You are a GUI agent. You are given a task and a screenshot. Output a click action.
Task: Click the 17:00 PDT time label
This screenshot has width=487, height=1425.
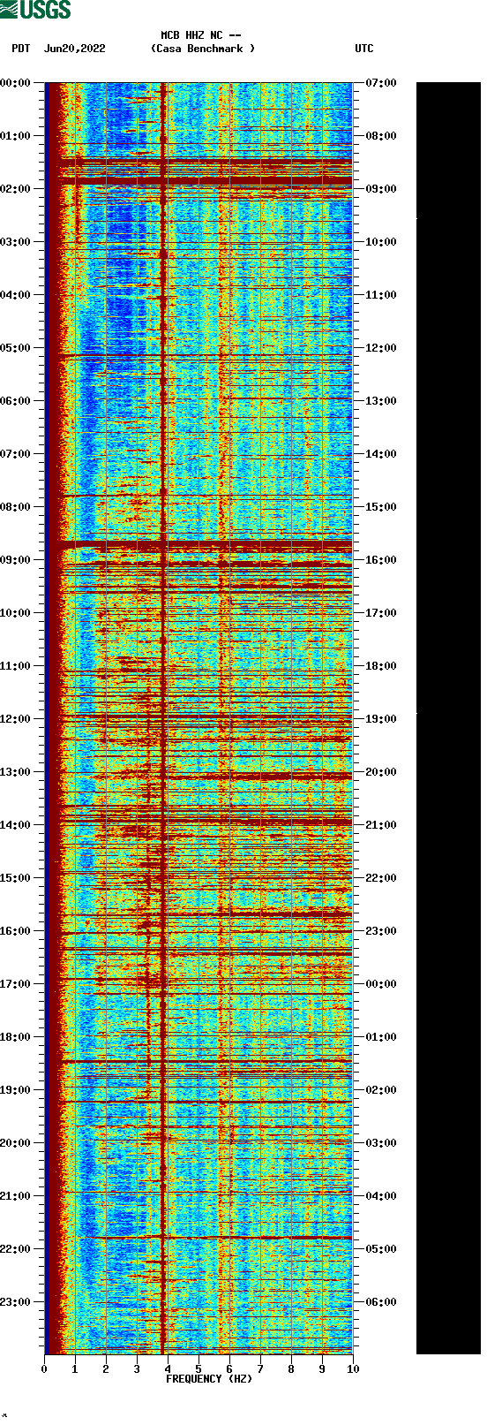click(x=15, y=984)
